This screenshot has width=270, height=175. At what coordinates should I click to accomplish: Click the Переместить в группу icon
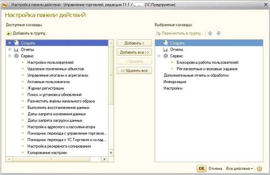click(158, 33)
